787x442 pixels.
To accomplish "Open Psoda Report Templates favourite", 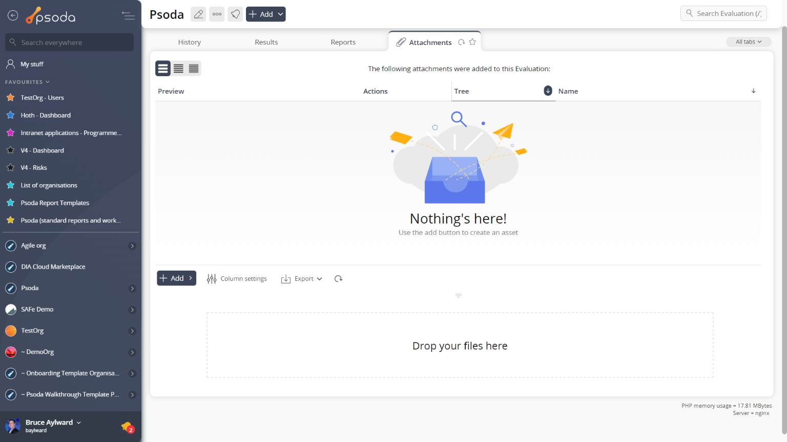I will pyautogui.click(x=55, y=203).
